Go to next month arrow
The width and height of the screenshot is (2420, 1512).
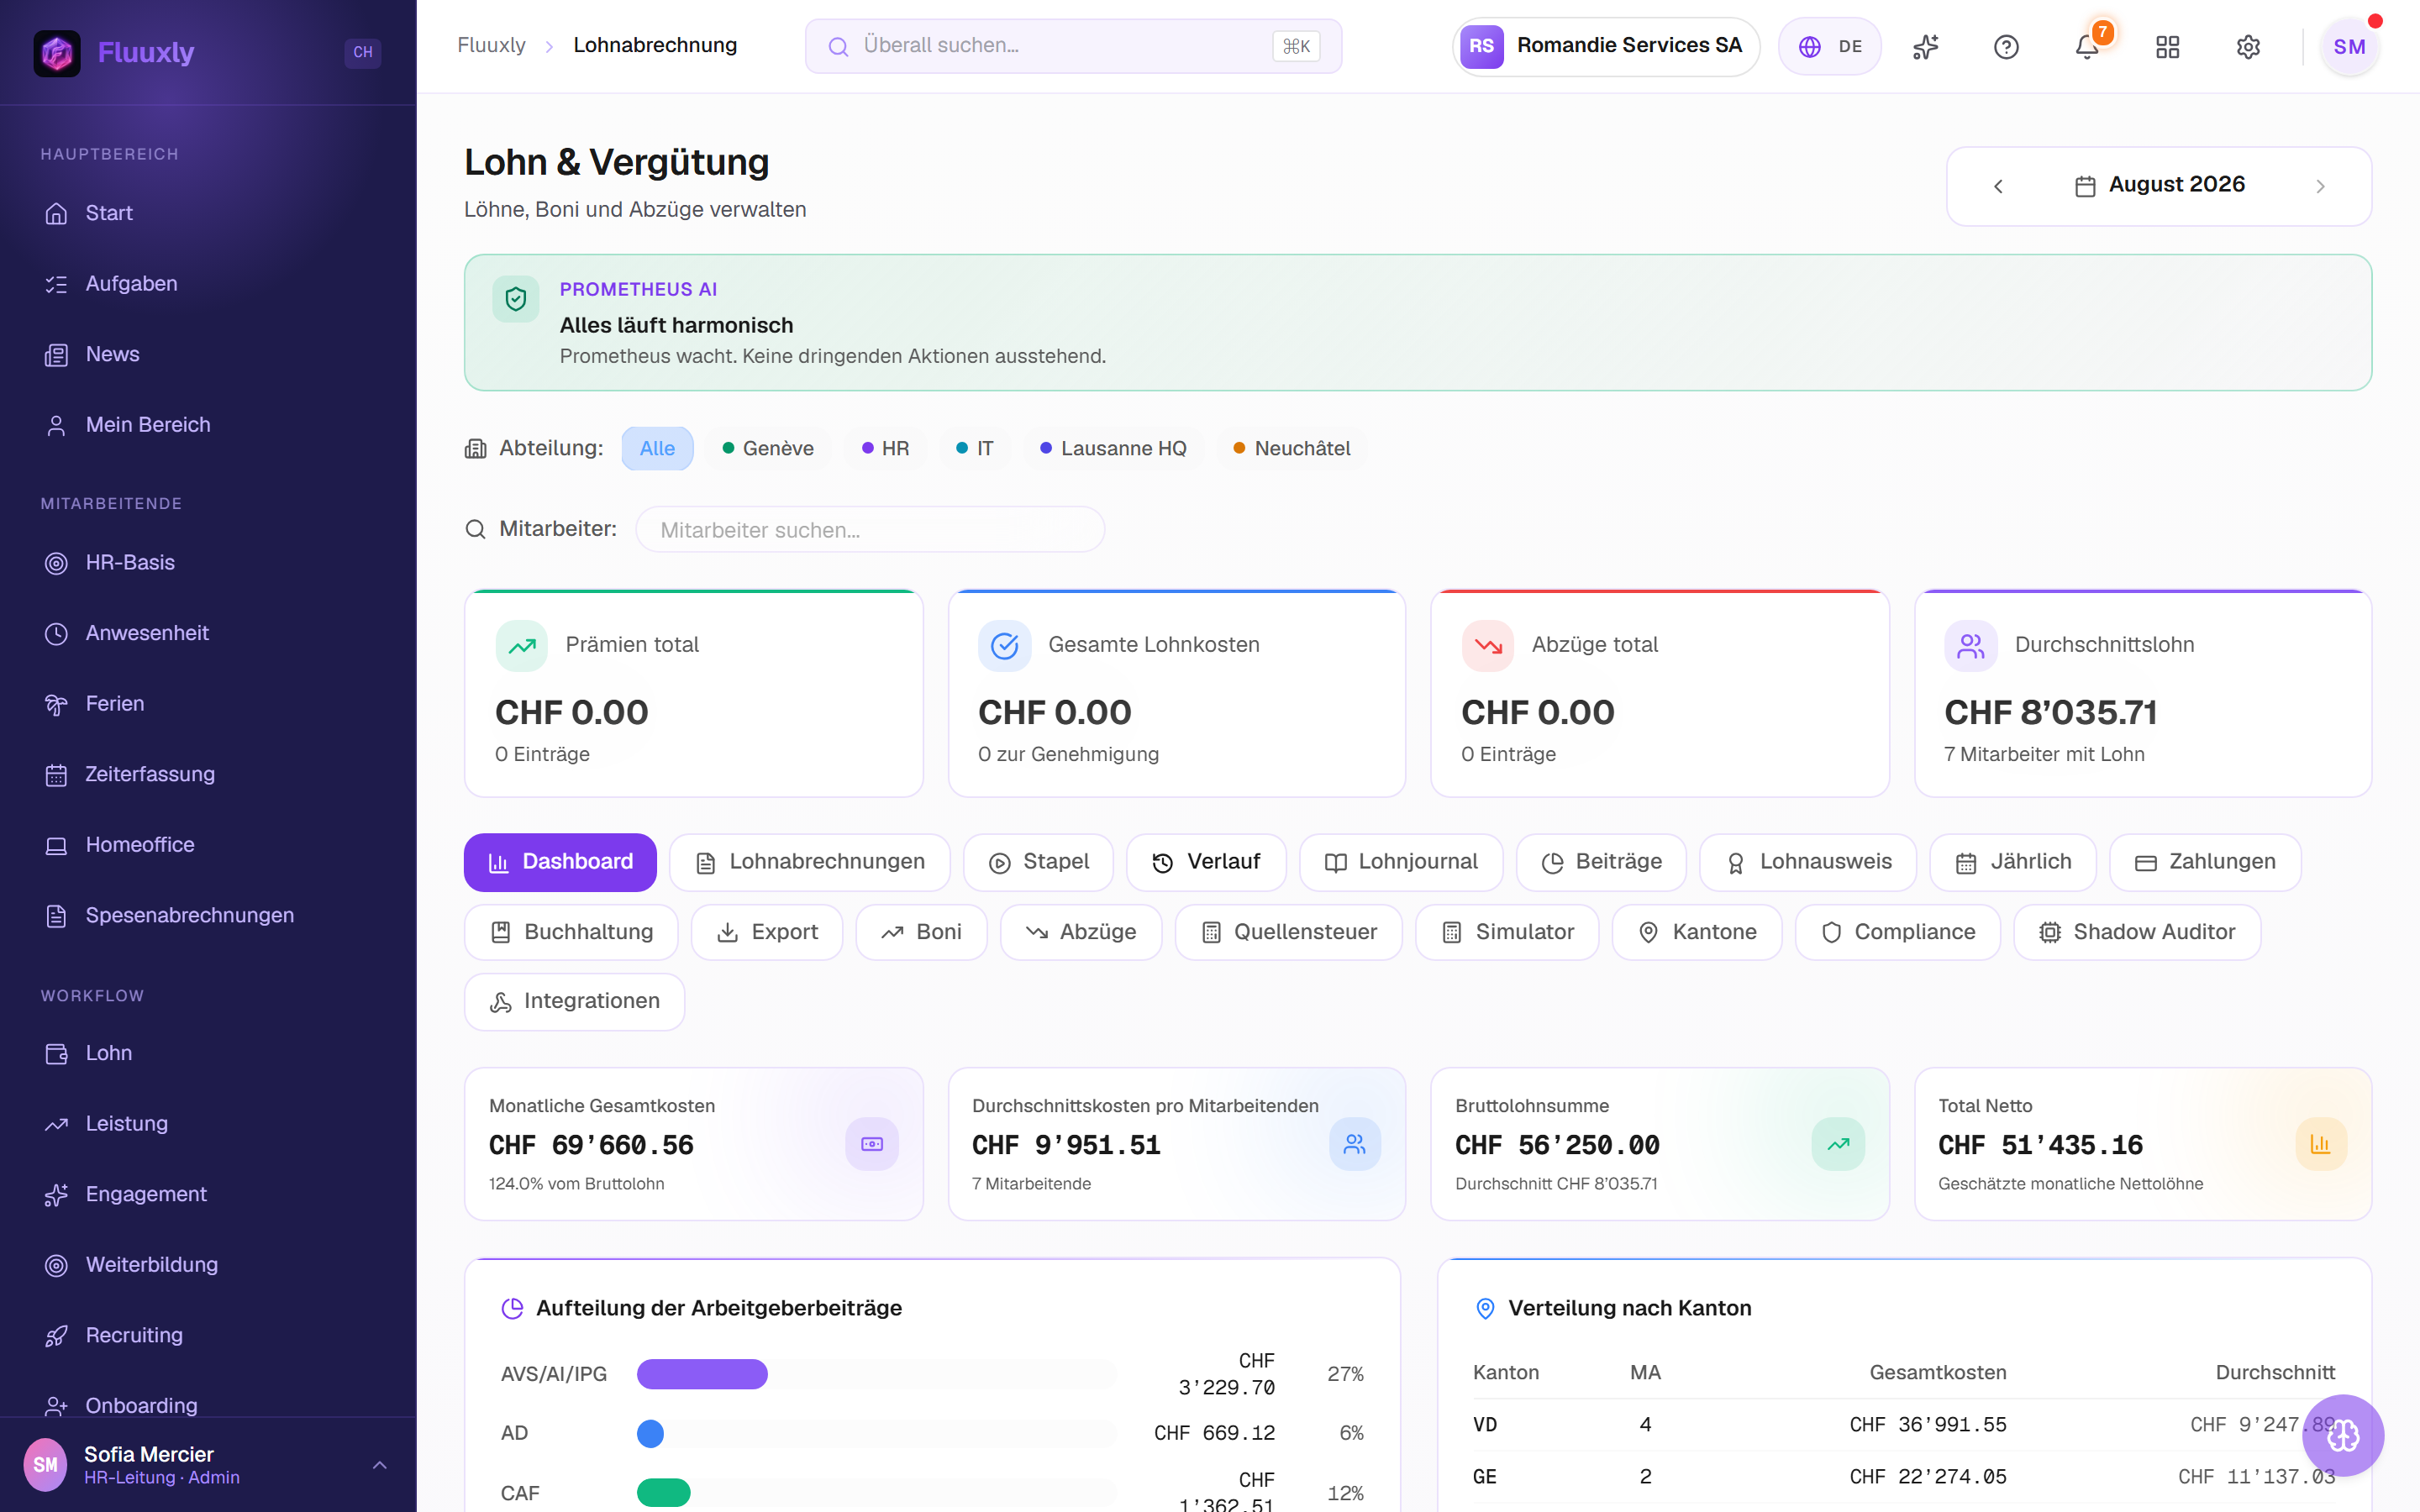(2320, 186)
